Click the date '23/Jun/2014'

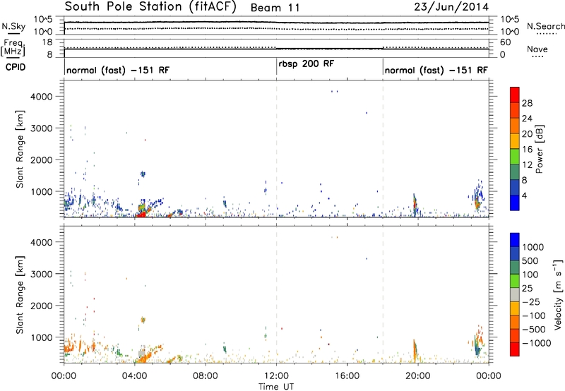pos(451,7)
